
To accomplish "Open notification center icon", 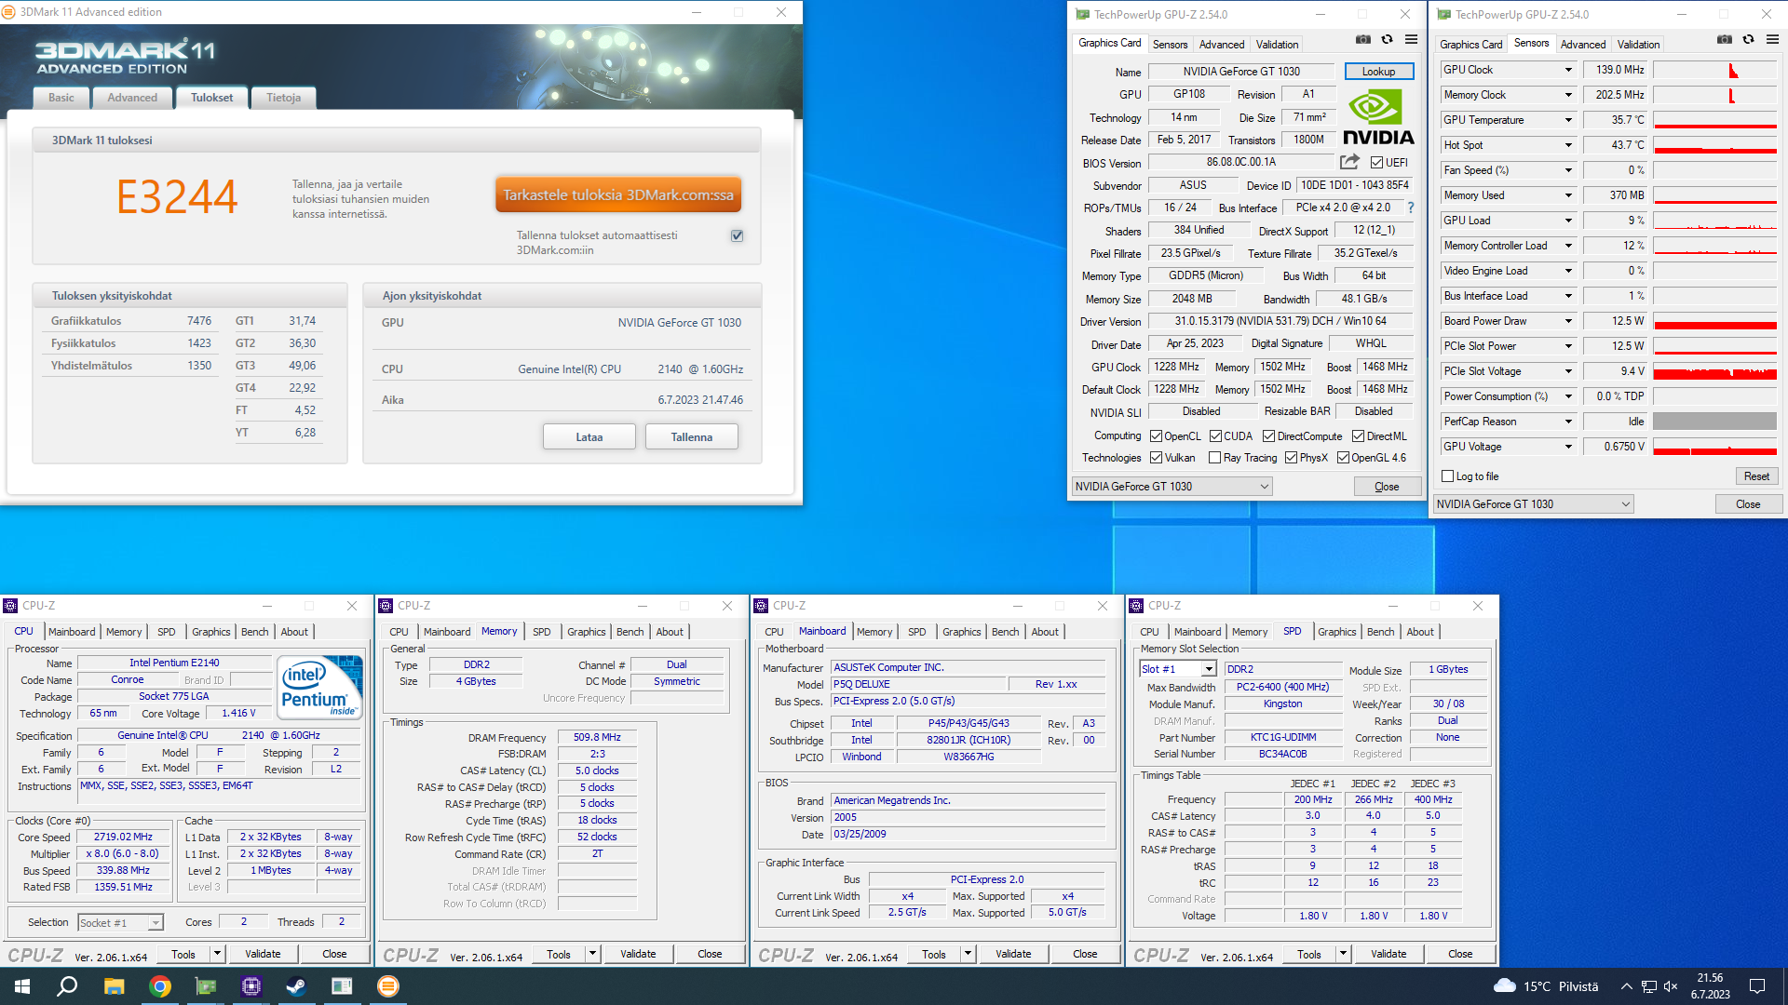I will point(1757,986).
